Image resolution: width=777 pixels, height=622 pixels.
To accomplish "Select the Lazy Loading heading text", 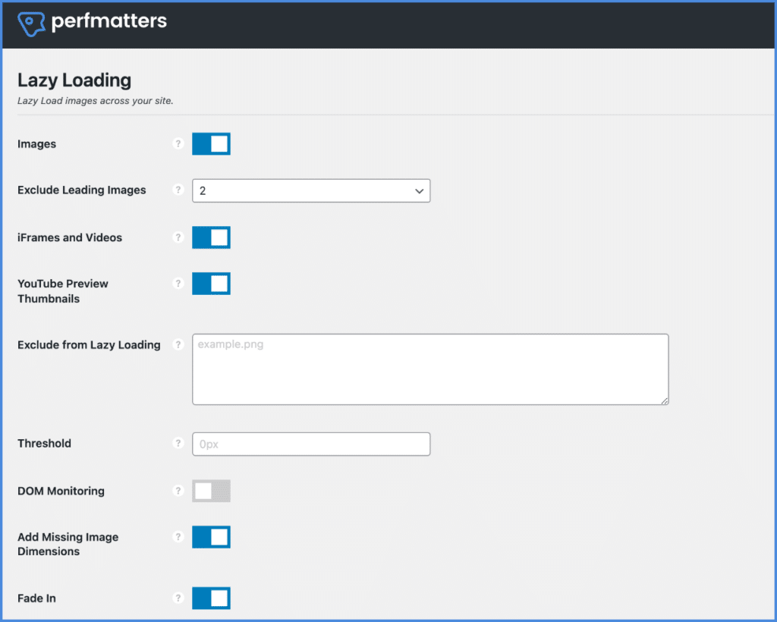I will pyautogui.click(x=74, y=80).
